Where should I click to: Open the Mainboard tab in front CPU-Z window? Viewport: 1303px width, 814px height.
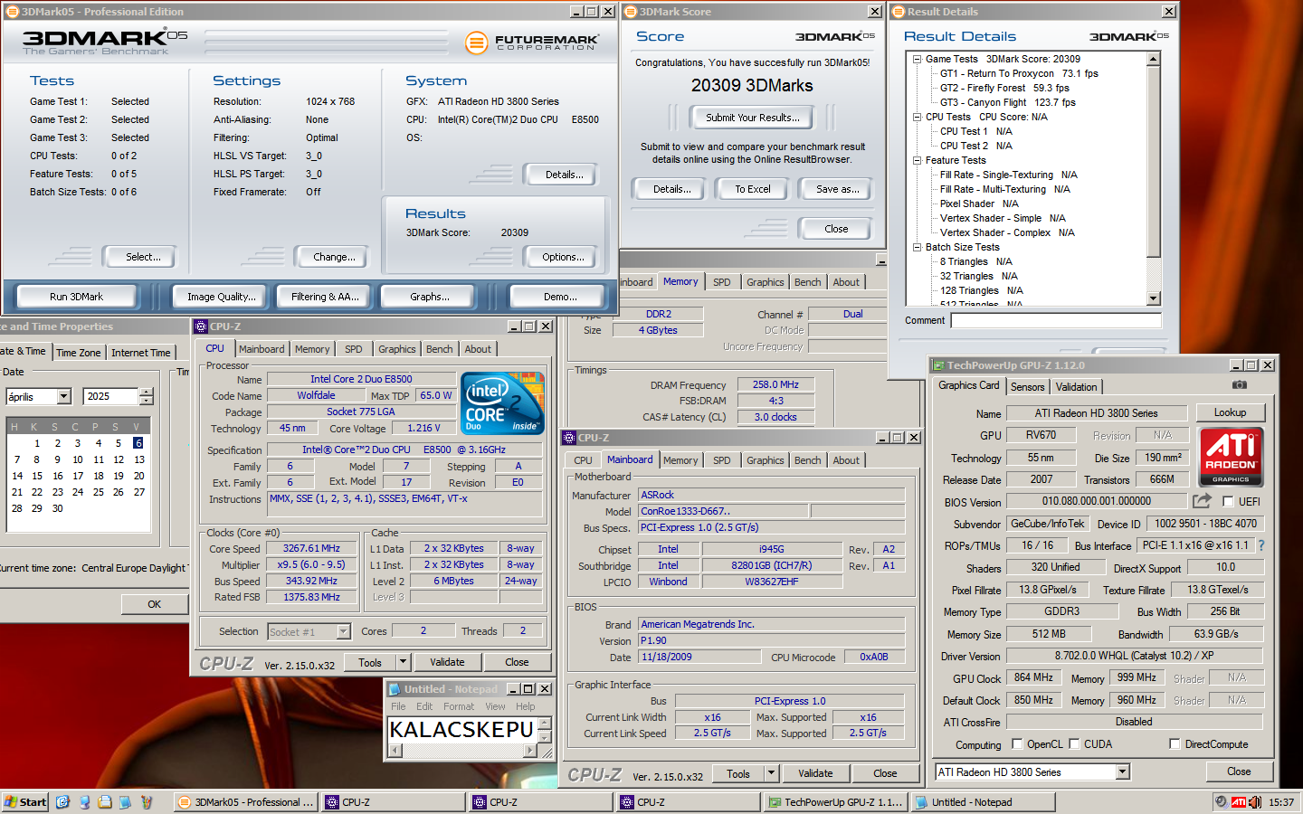tap(262, 349)
